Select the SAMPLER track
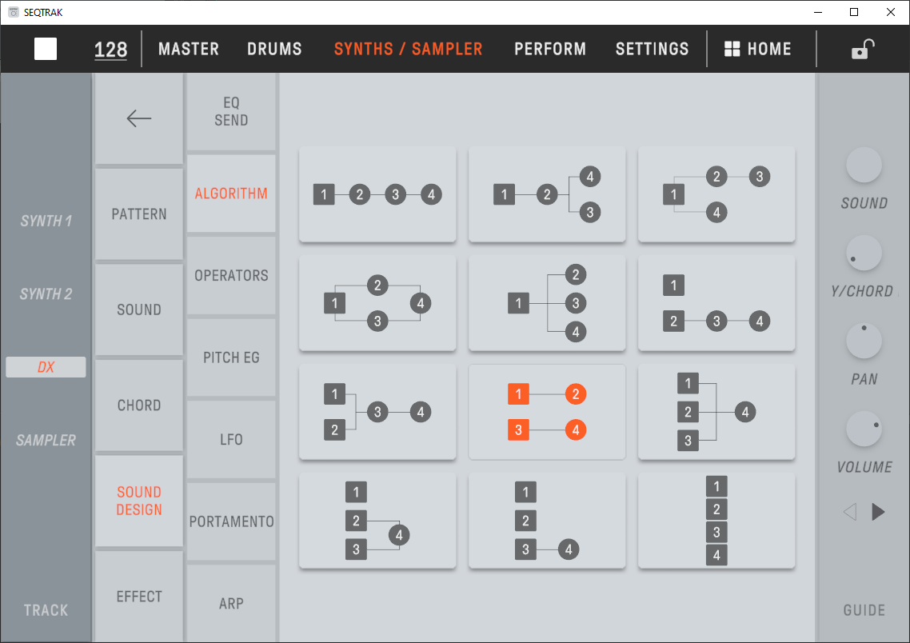The height and width of the screenshot is (643, 910). pos(46,440)
